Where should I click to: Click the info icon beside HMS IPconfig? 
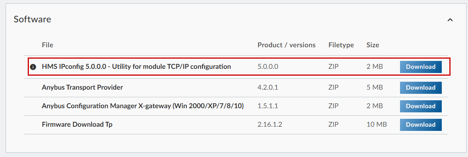click(x=33, y=67)
